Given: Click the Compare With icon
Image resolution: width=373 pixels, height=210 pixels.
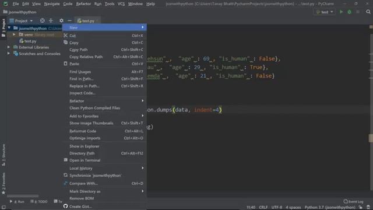Looking at the screenshot, I should coord(66,183).
